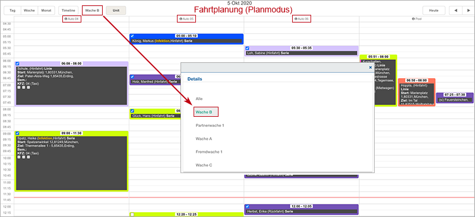
Task: Uncheck the Spatz, Heike 09:00 trip checkbox
Action: [17, 133]
